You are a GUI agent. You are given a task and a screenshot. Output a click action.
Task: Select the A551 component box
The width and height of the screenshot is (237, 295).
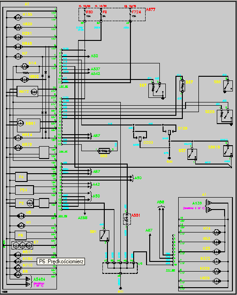(x=127, y=219)
